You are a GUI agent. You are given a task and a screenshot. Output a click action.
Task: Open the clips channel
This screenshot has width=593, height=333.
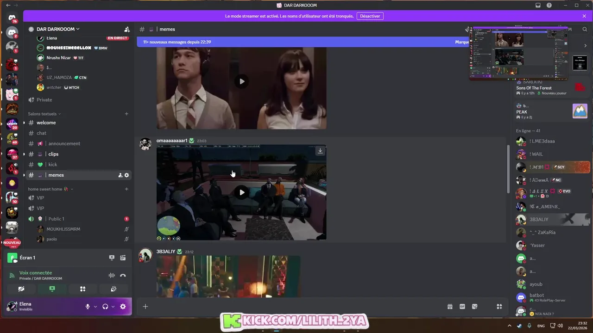[x=77, y=154]
